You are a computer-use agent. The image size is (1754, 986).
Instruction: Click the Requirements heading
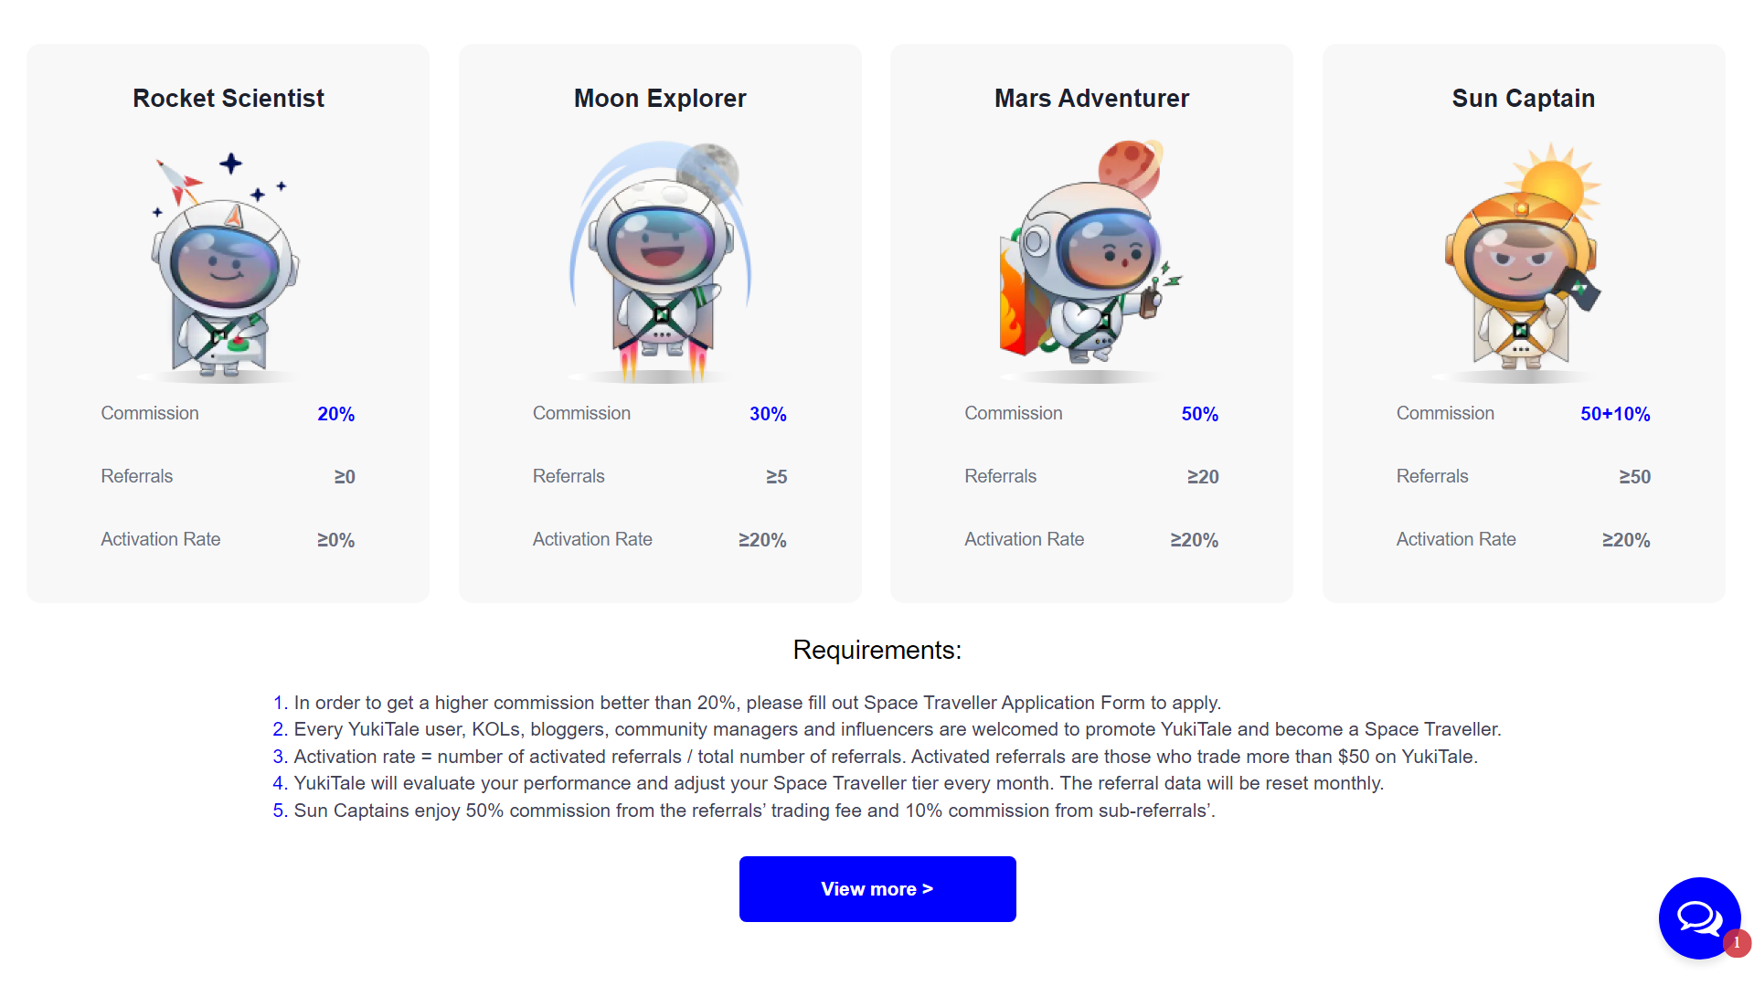click(x=877, y=650)
